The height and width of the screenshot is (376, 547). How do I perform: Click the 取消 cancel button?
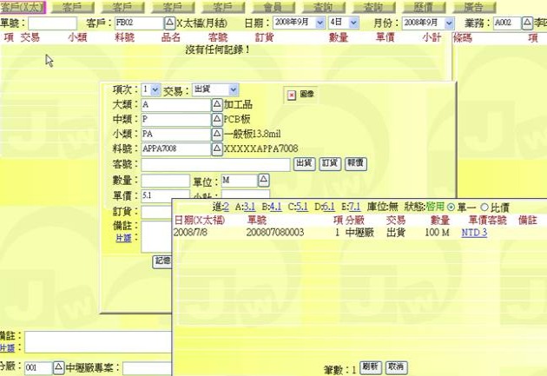[396, 367]
